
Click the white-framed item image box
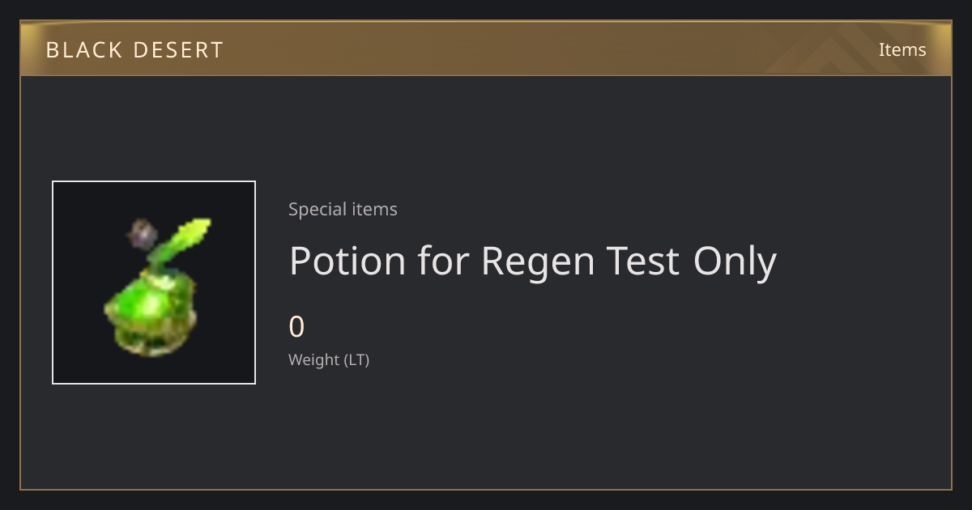pos(154,283)
